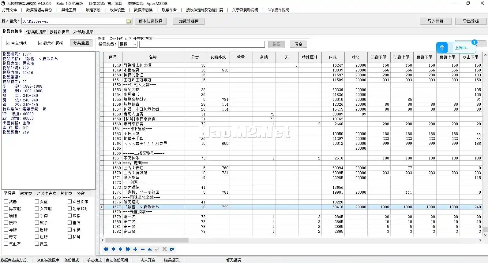The image size is (488, 263).
Task: Open the 数据库切换 menu
Action: [x=143, y=10]
